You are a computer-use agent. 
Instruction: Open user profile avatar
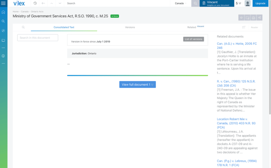pos(248,3)
